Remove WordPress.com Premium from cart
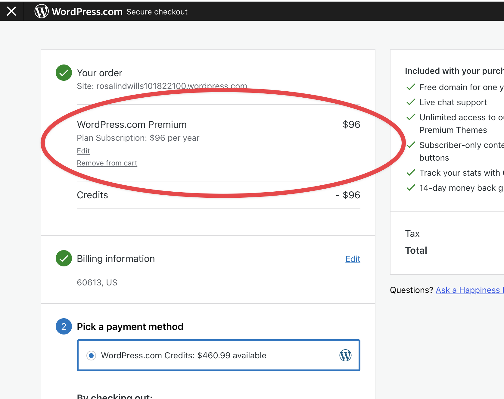Image resolution: width=504 pixels, height=399 pixels. (x=107, y=163)
